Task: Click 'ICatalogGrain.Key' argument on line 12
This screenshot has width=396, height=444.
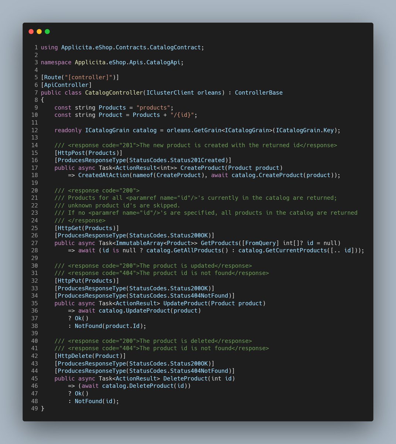Action: pyautogui.click(x=305, y=130)
